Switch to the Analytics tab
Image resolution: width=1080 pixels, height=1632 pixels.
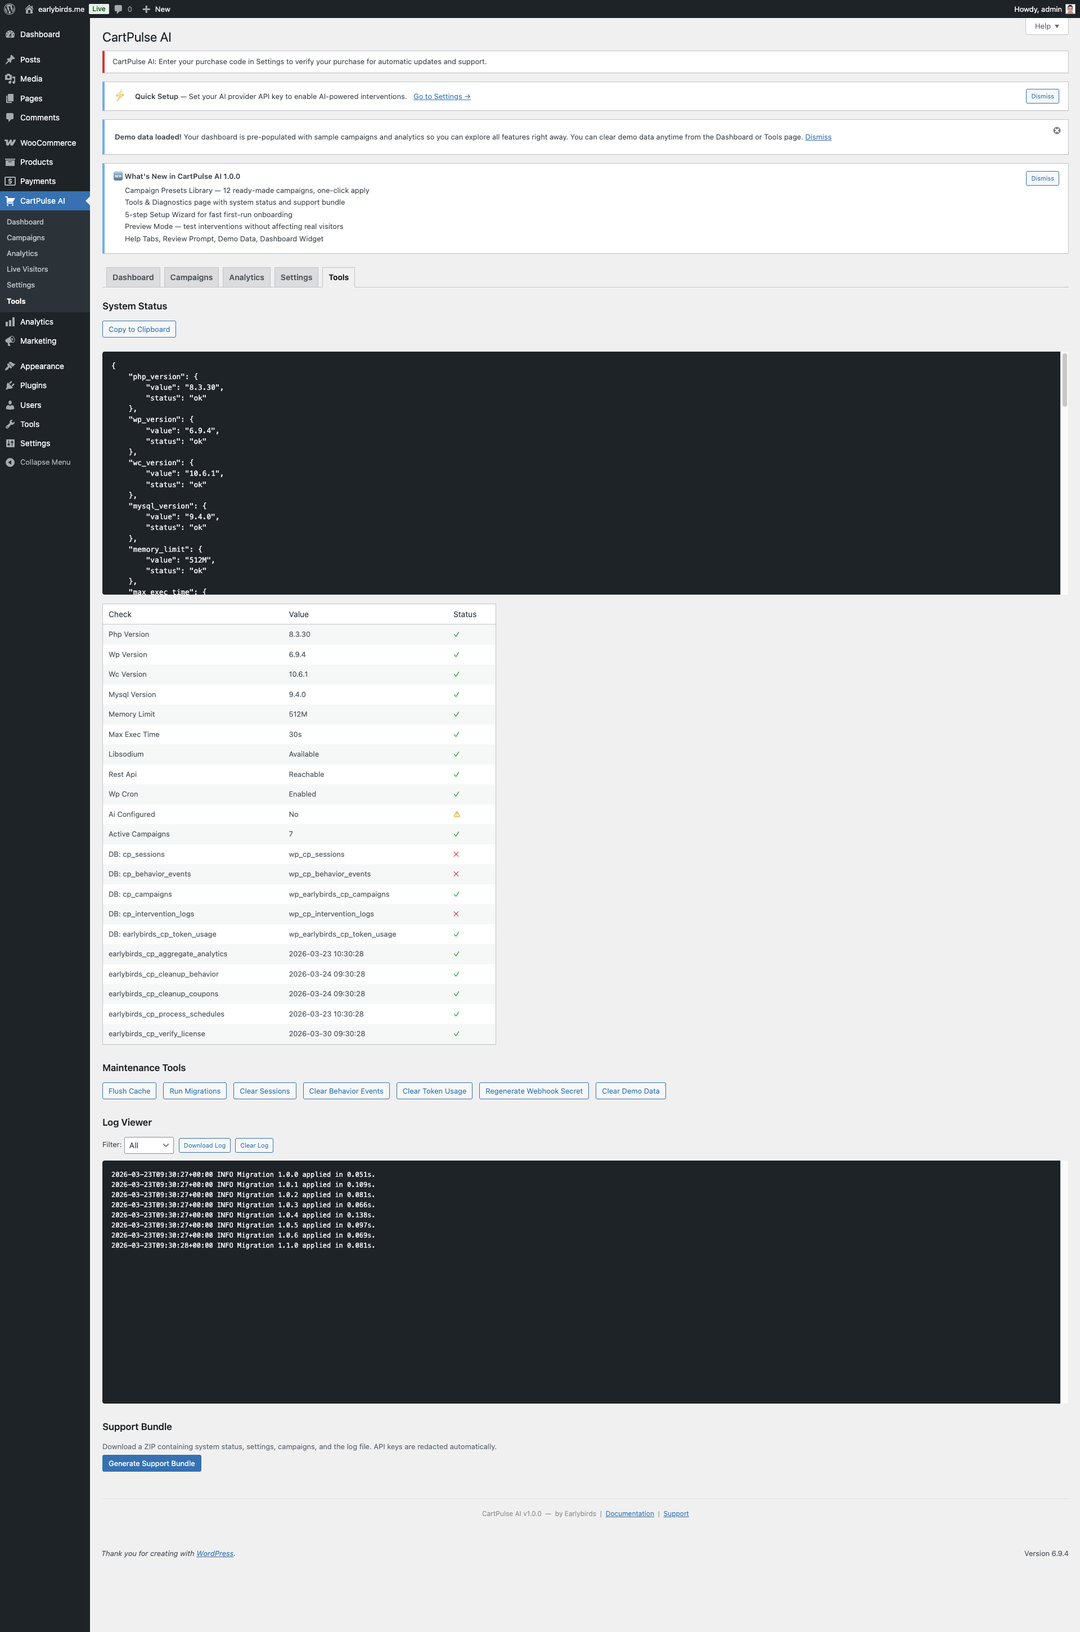tap(246, 277)
